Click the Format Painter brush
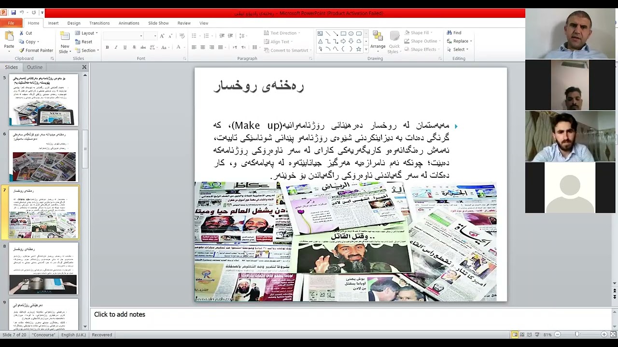Screen dimensions: 618x347 click(x=22, y=50)
